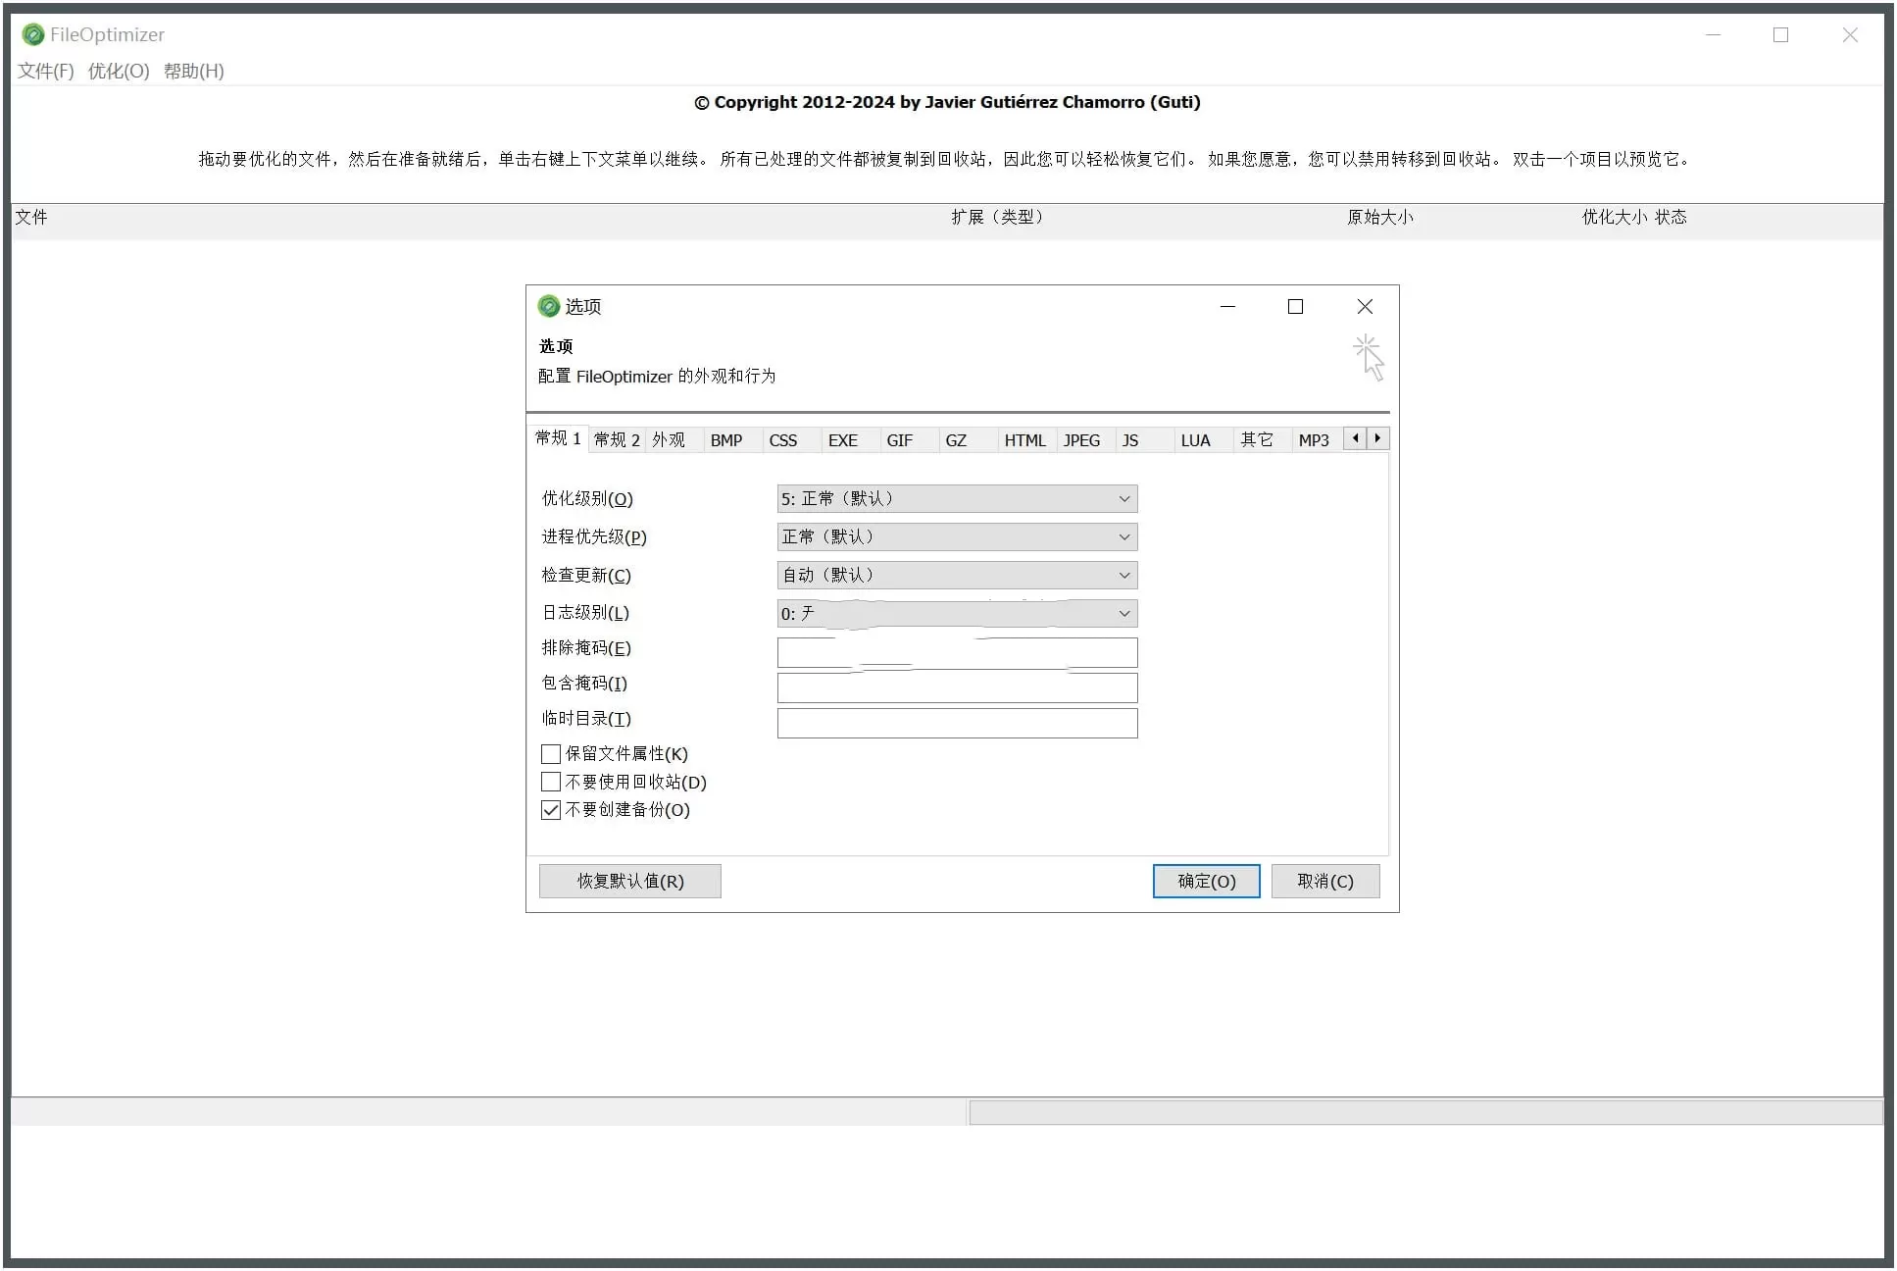Click the 状态 column header
The height and width of the screenshot is (1271, 1897).
[x=1672, y=217]
